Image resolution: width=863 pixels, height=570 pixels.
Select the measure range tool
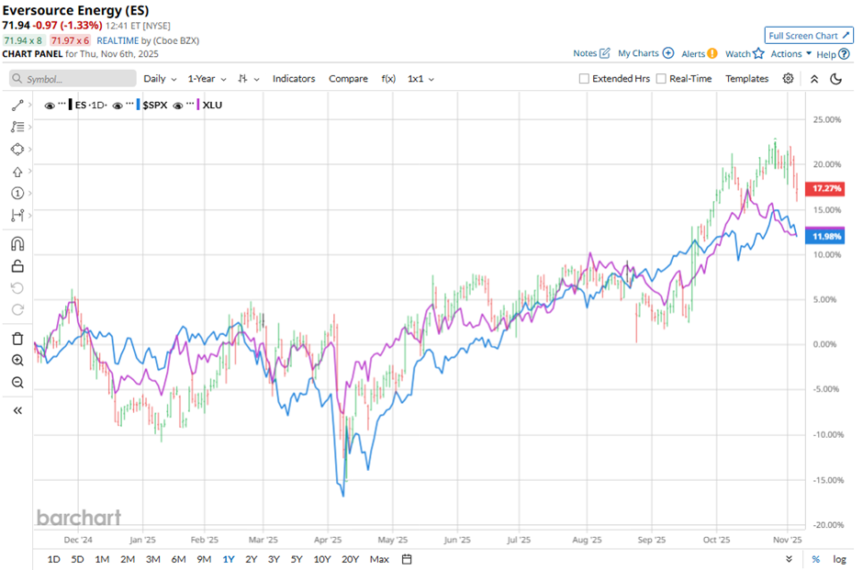point(17,215)
